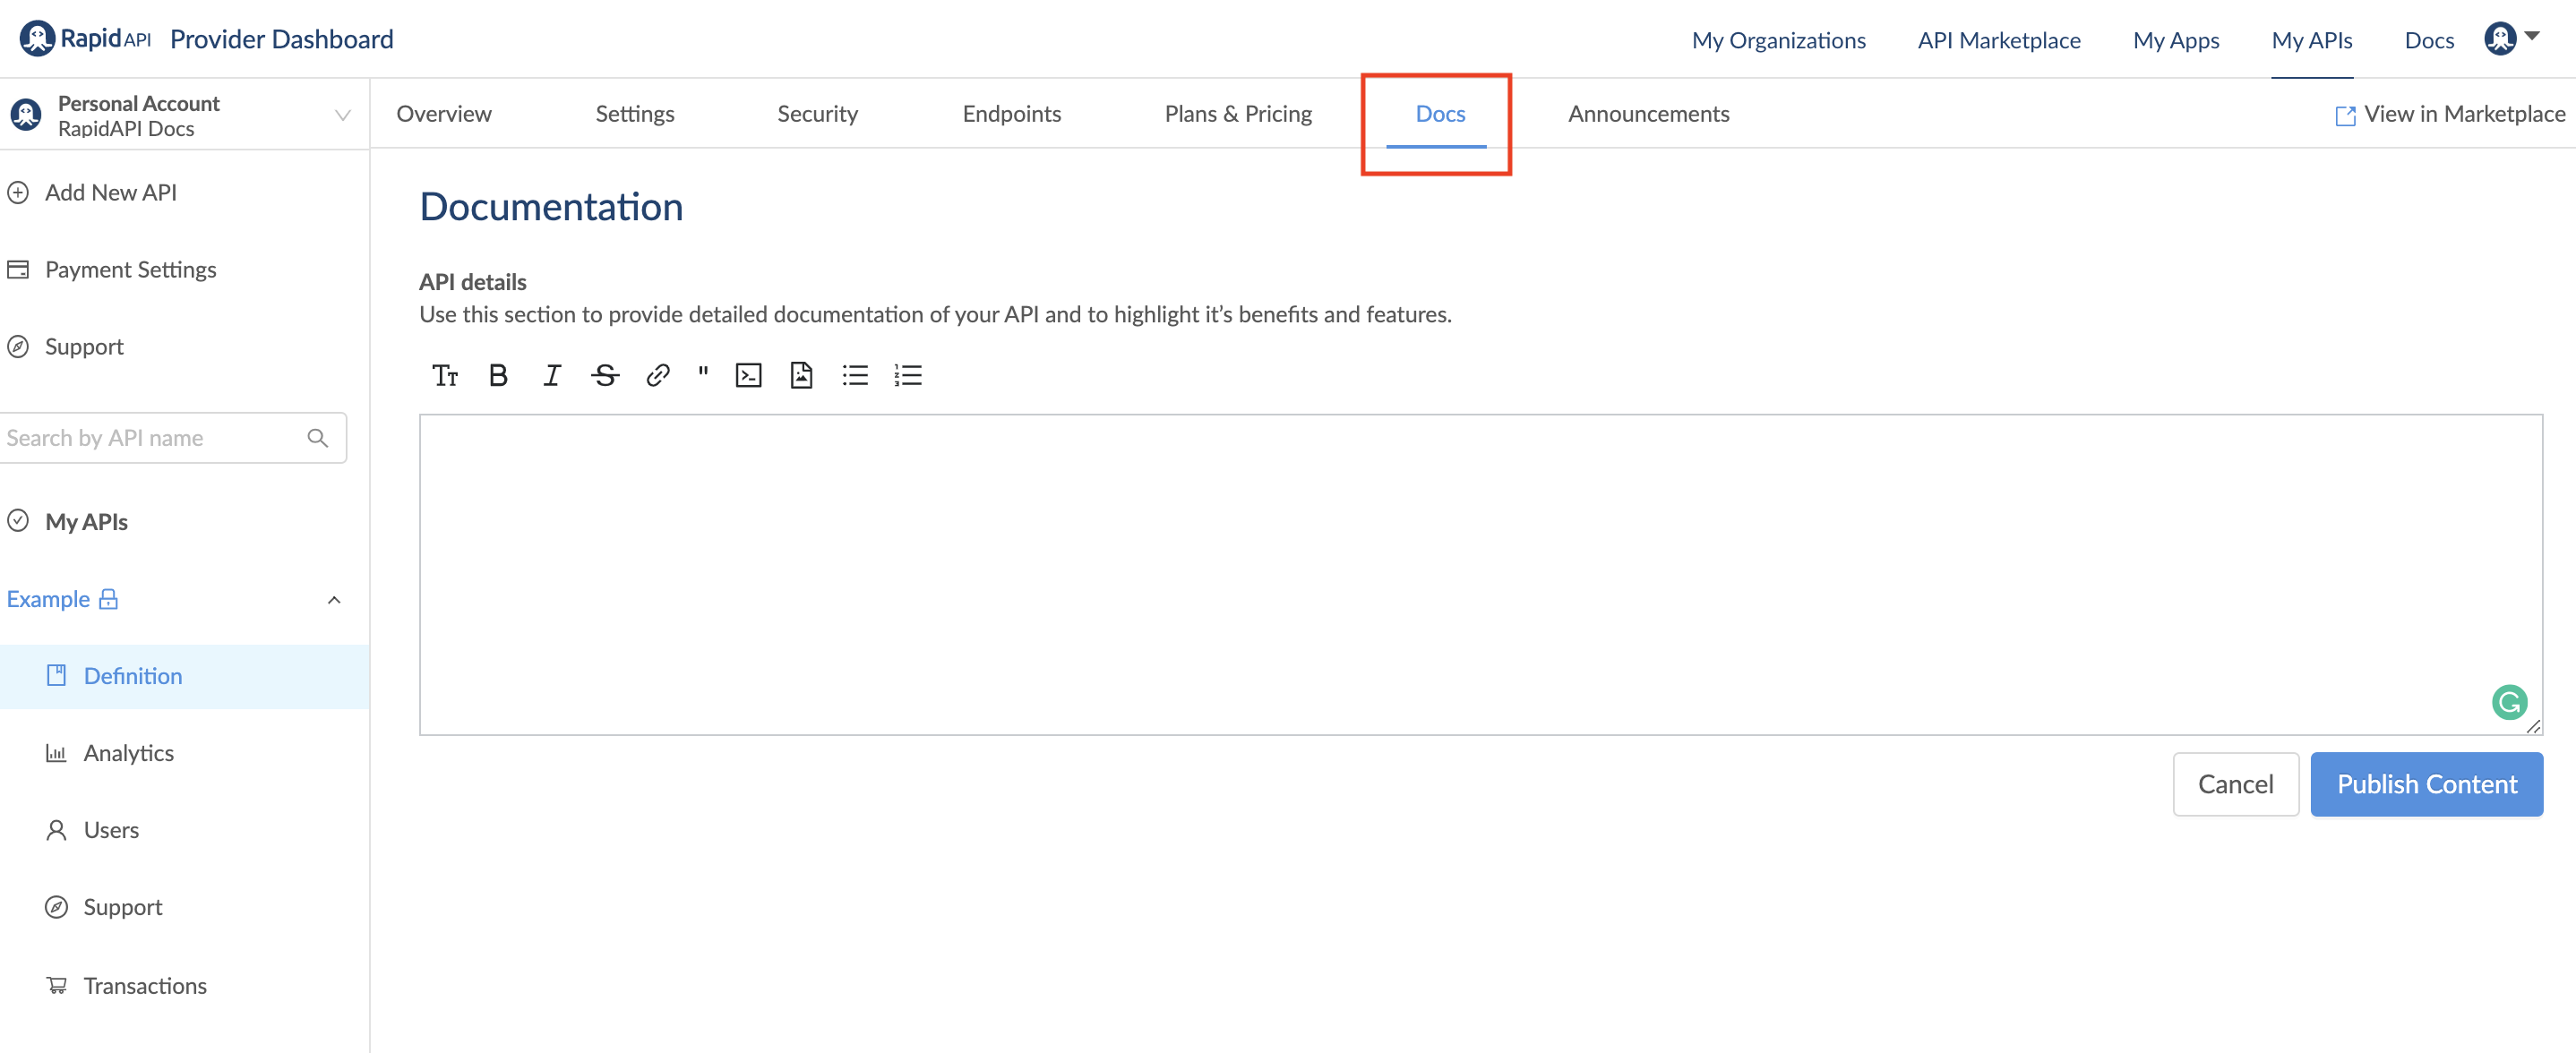This screenshot has height=1053, width=2576.
Task: Toggle bold formatting in the editor toolbar
Action: tap(498, 375)
